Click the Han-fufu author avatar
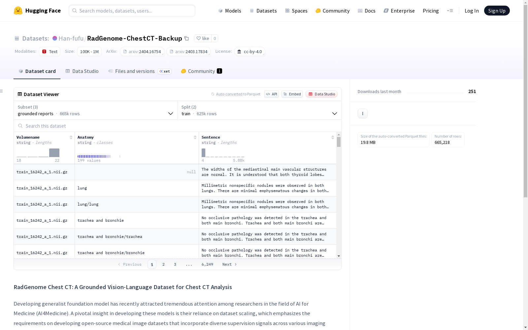Screen dimensions: 528x330 pos(55,38)
